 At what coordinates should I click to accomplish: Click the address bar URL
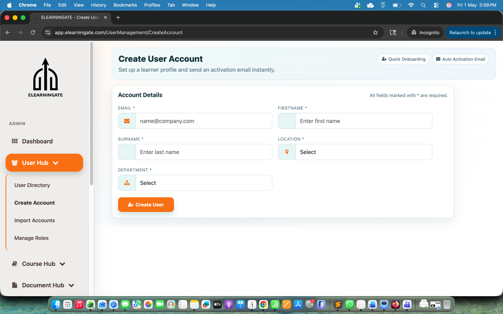(118, 32)
